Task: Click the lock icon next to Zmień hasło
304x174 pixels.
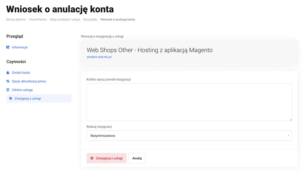Action: (8, 72)
